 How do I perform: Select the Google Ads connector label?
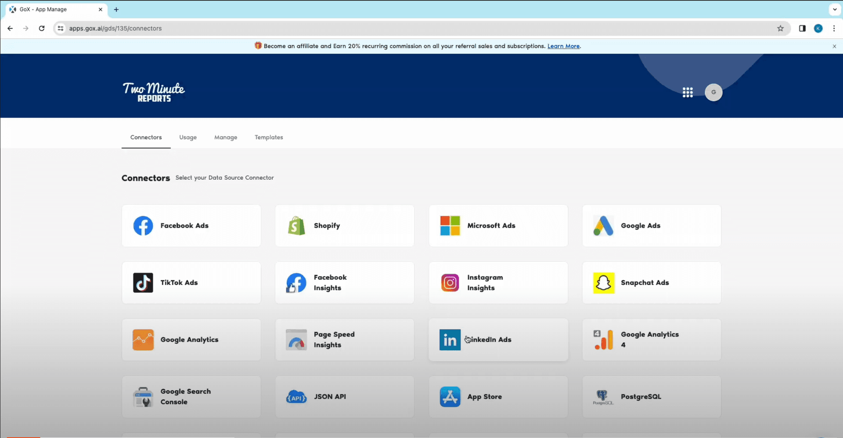tap(640, 226)
